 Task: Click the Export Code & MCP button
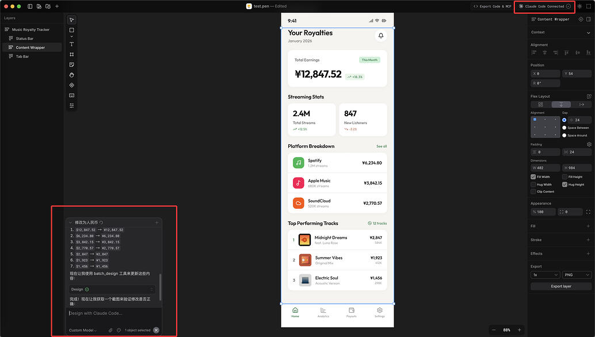pyautogui.click(x=492, y=6)
